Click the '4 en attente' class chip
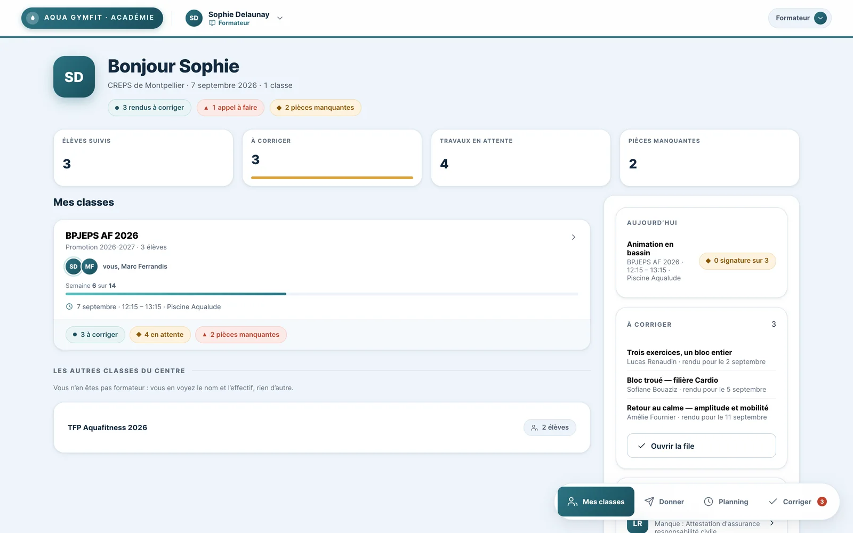This screenshot has width=853, height=533. coord(160,335)
